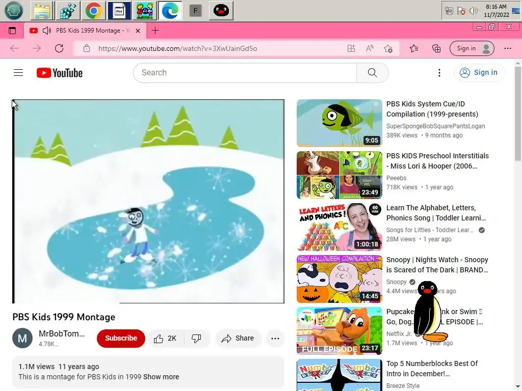Open Pupcake Go, Dog. Go! video thumbnail
This screenshot has height=391, width=522.
point(339,330)
